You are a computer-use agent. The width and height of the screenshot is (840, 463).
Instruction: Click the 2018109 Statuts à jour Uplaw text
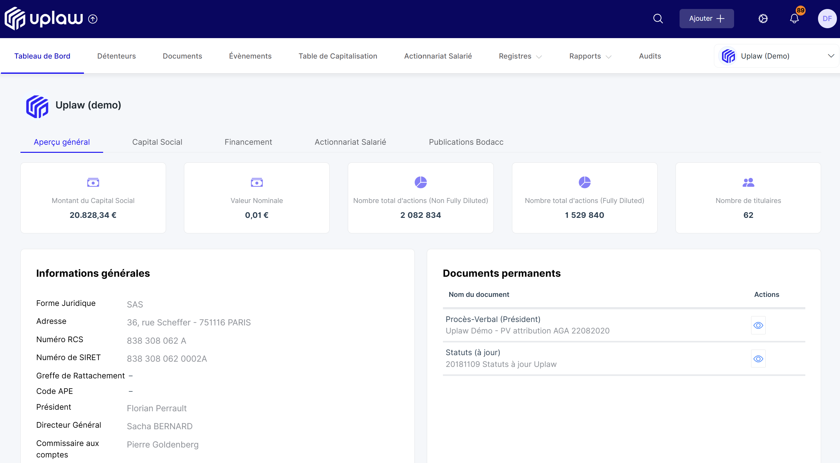[501, 364]
